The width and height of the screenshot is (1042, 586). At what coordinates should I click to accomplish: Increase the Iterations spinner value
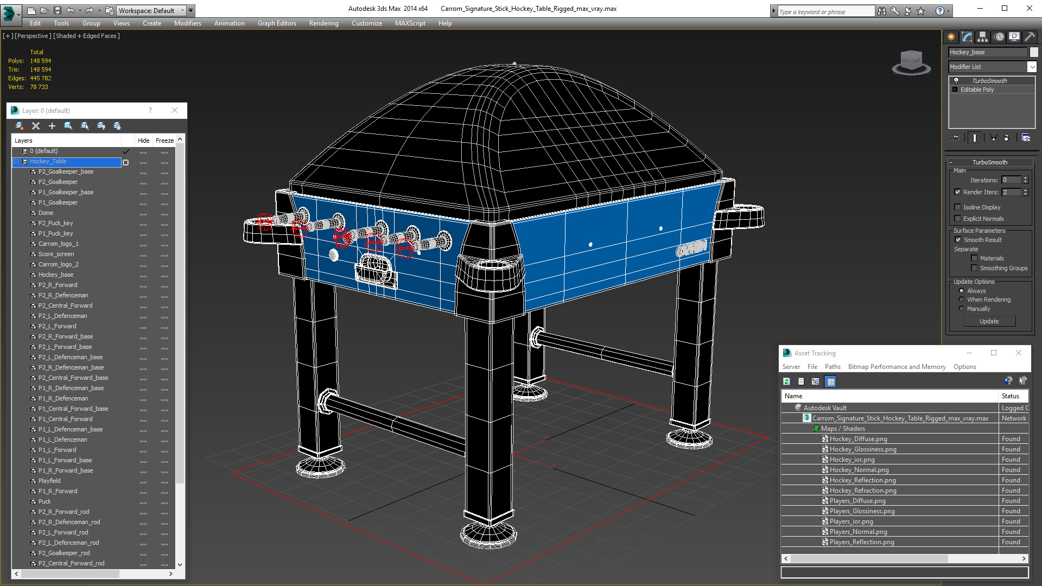click(x=1025, y=178)
